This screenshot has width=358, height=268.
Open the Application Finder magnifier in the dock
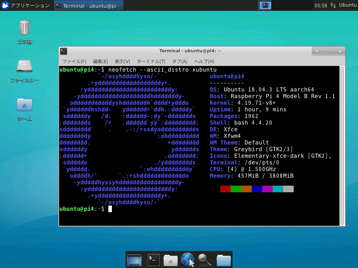tap(204, 260)
